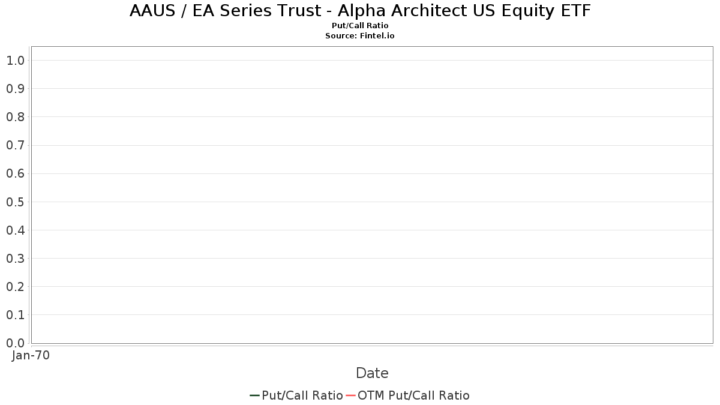Toggle the OTM Put/Call Ratio legend label
The width and height of the screenshot is (720, 405).
(413, 395)
